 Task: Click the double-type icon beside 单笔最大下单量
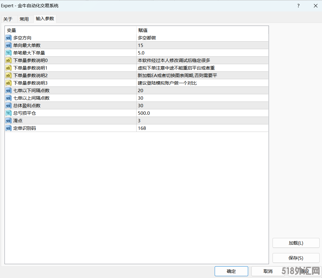[x=8, y=53]
